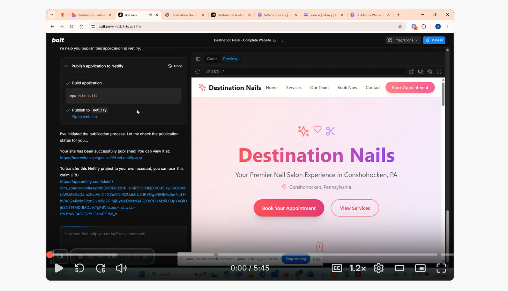The height and width of the screenshot is (291, 508).
Task: Toggle responsive device preview icon
Action: (x=421, y=71)
